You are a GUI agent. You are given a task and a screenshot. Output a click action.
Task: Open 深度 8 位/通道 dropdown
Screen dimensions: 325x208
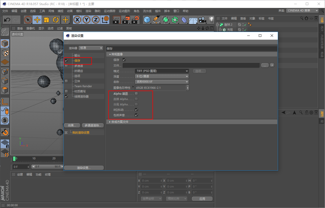(162, 76)
